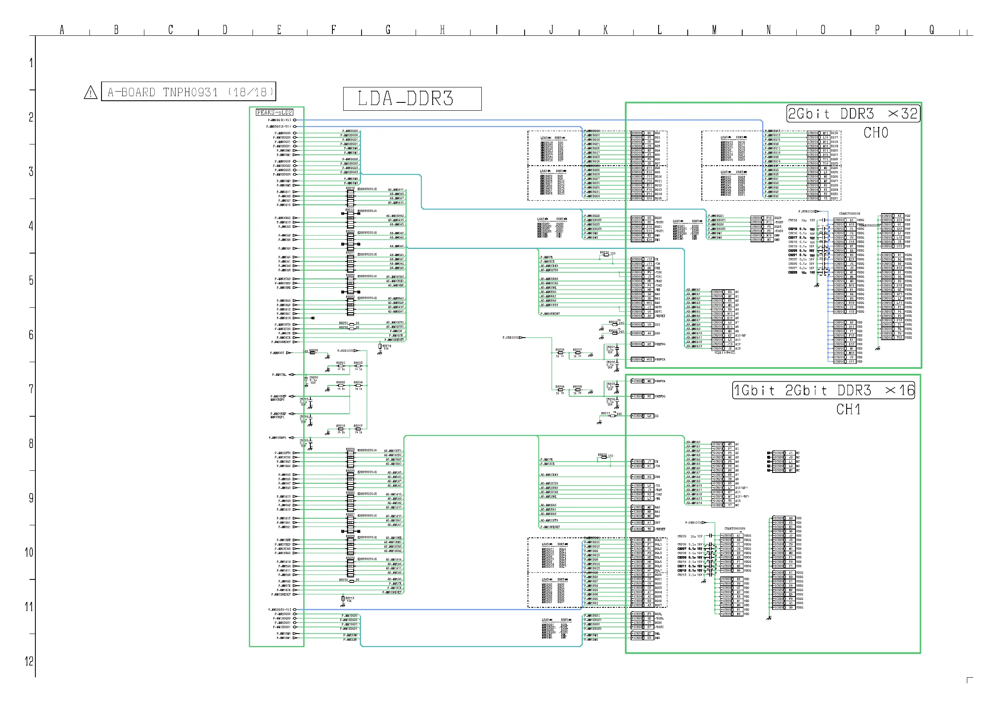Select the A-BOARD TNPH0931 (18/18) label

click(x=188, y=92)
